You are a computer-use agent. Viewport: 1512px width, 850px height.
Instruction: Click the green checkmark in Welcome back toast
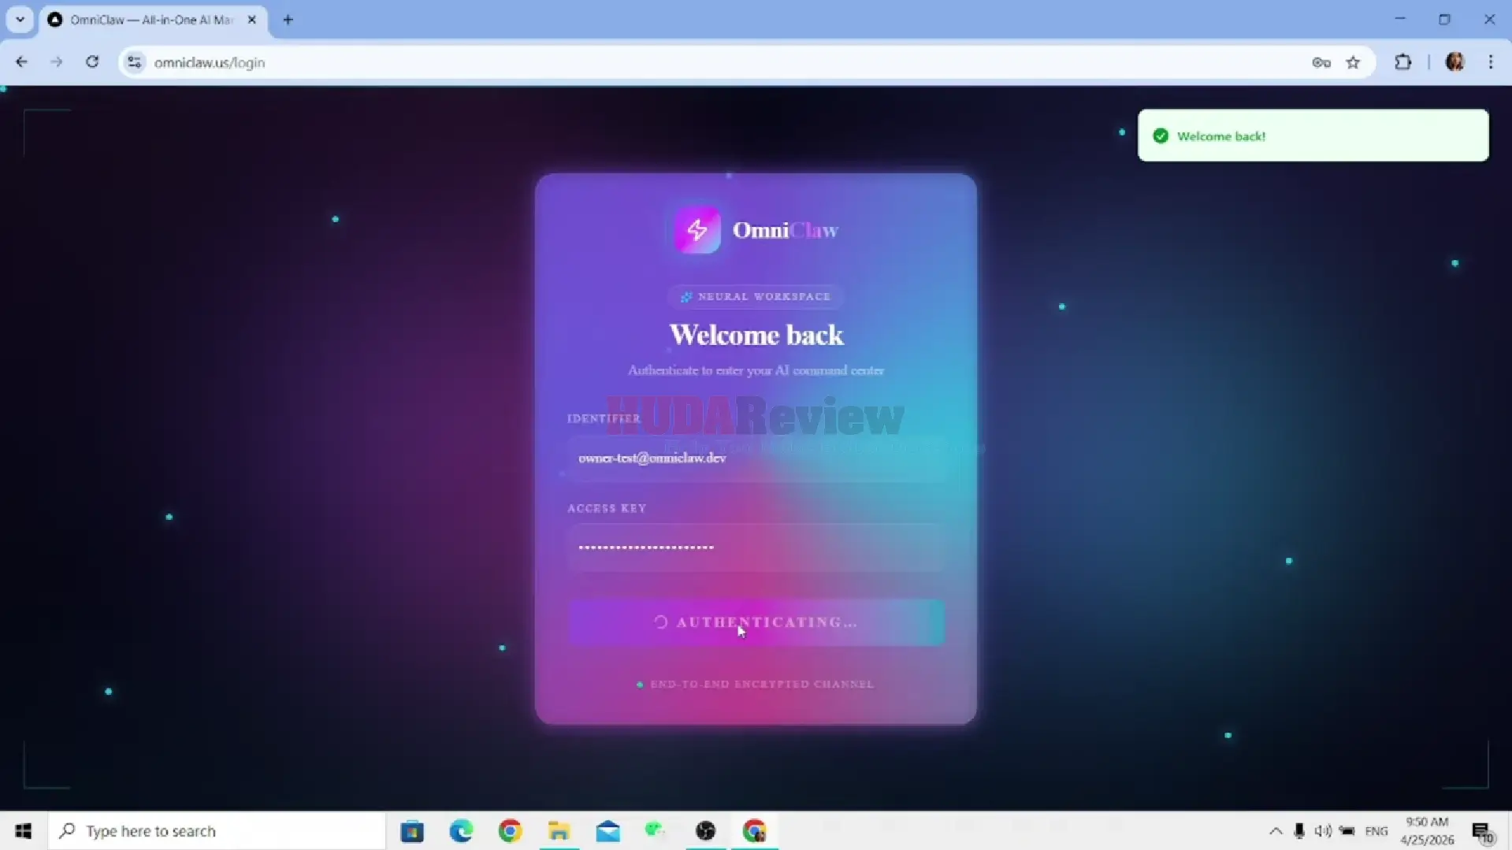[x=1161, y=136]
